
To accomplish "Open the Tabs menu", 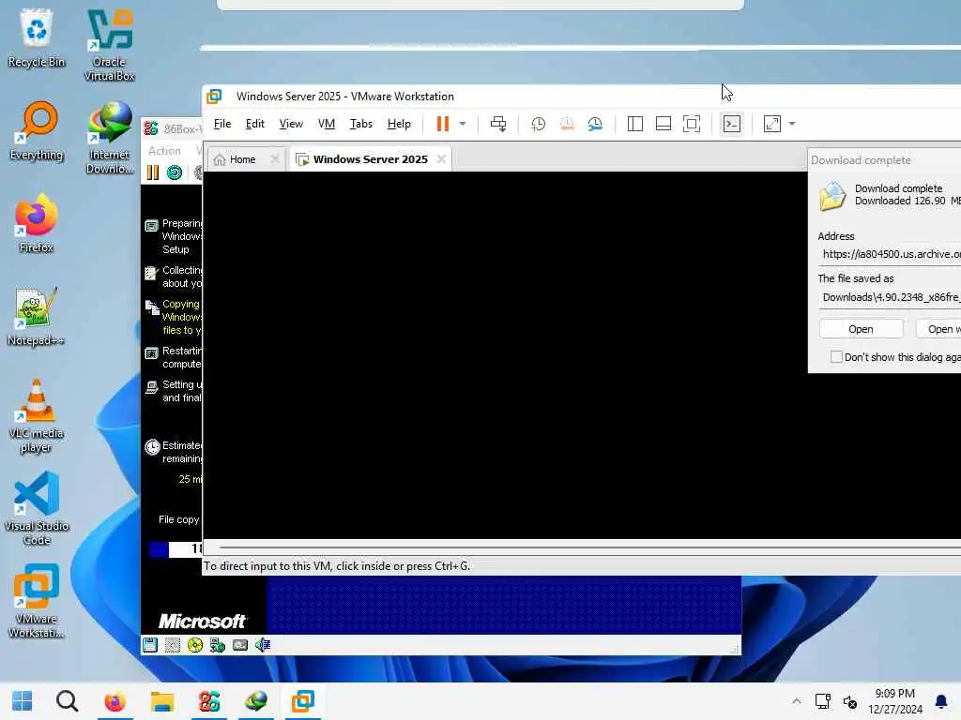I will [x=361, y=124].
